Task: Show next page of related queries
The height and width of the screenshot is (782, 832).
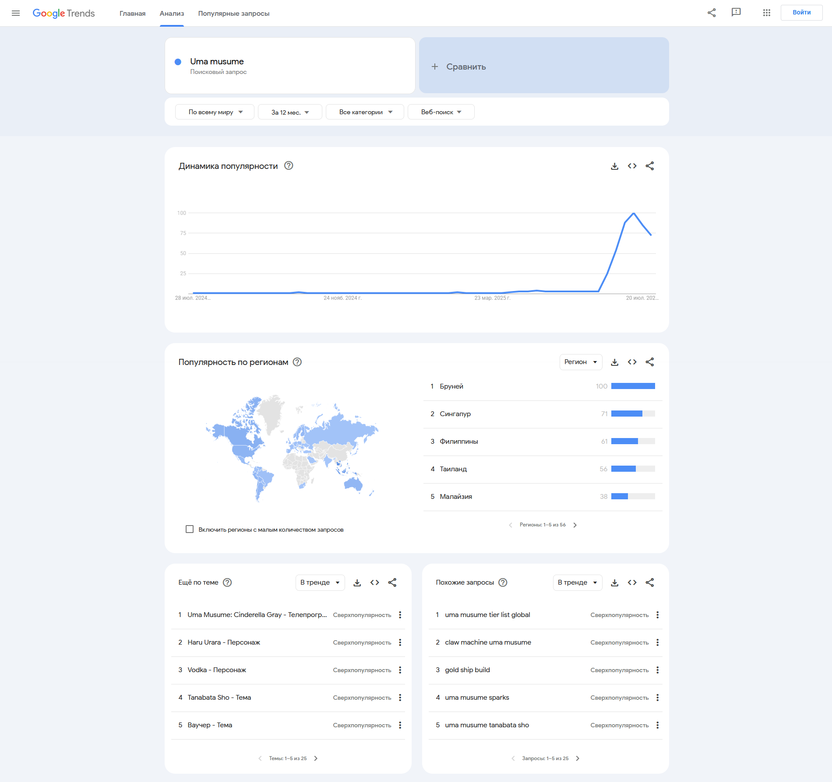Action: click(578, 758)
